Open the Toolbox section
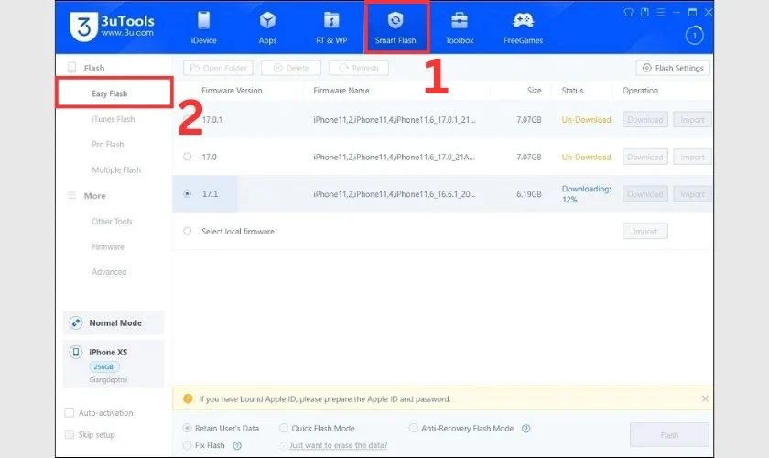Screen dimensions: 769x458 pyautogui.click(x=460, y=27)
